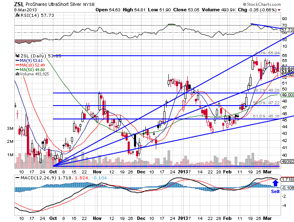The image size is (294, 222).
Task: Click the Mar label on price chart axis
Action: click(x=268, y=172)
